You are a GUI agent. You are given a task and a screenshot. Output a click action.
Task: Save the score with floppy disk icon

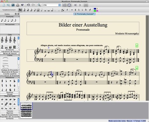pyautogui.click(x=13, y=5)
